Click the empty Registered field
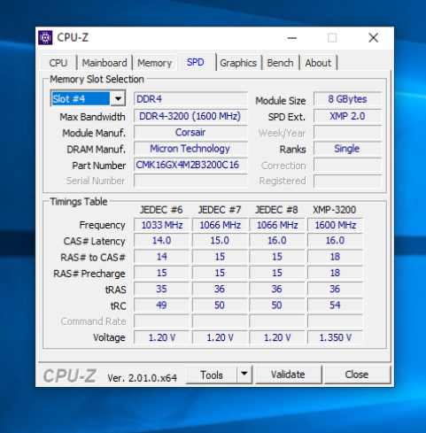The width and height of the screenshot is (426, 433). 347,181
